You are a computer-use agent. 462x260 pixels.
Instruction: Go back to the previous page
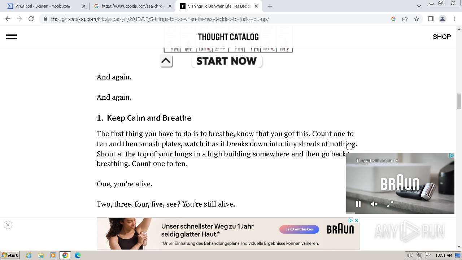pos(8,19)
